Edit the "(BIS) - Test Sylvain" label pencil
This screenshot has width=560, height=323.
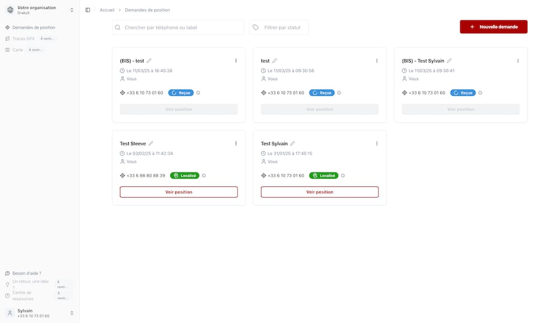click(x=449, y=61)
